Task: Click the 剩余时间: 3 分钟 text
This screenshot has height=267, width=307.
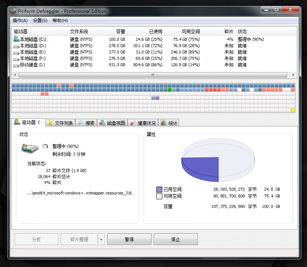Action: (x=69, y=154)
